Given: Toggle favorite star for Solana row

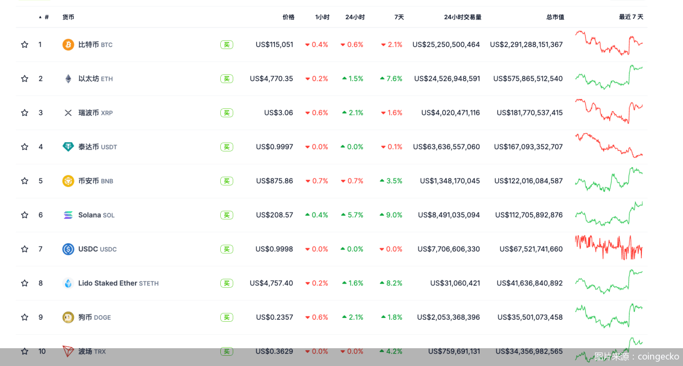Looking at the screenshot, I should pyautogui.click(x=24, y=215).
